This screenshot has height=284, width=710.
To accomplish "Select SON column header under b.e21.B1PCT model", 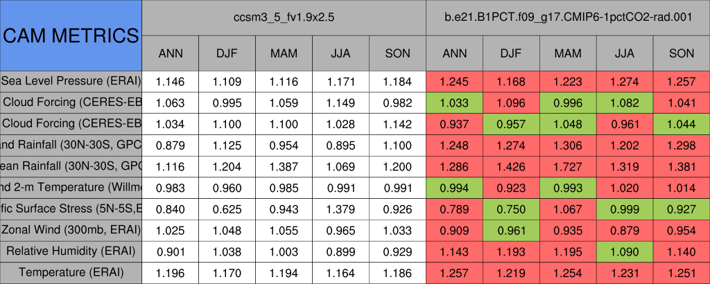I will [x=682, y=53].
